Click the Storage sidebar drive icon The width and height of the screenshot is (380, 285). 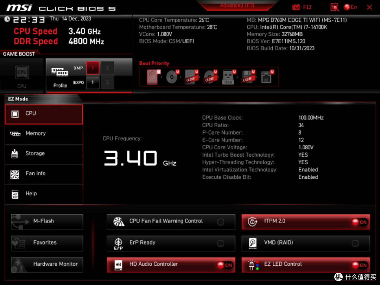pyautogui.click(x=14, y=154)
